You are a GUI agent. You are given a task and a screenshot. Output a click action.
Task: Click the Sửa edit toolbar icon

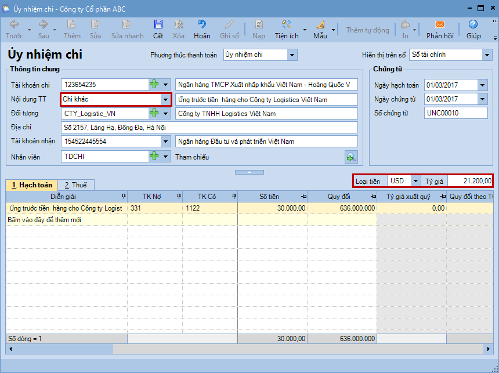point(95,29)
